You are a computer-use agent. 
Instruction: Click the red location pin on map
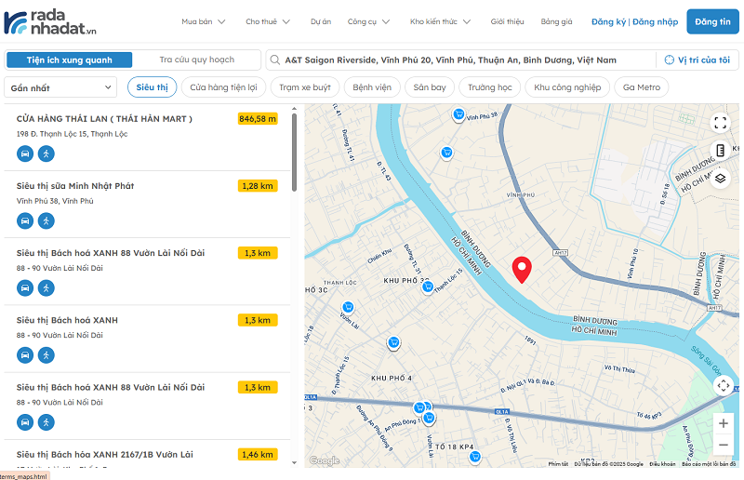click(522, 268)
